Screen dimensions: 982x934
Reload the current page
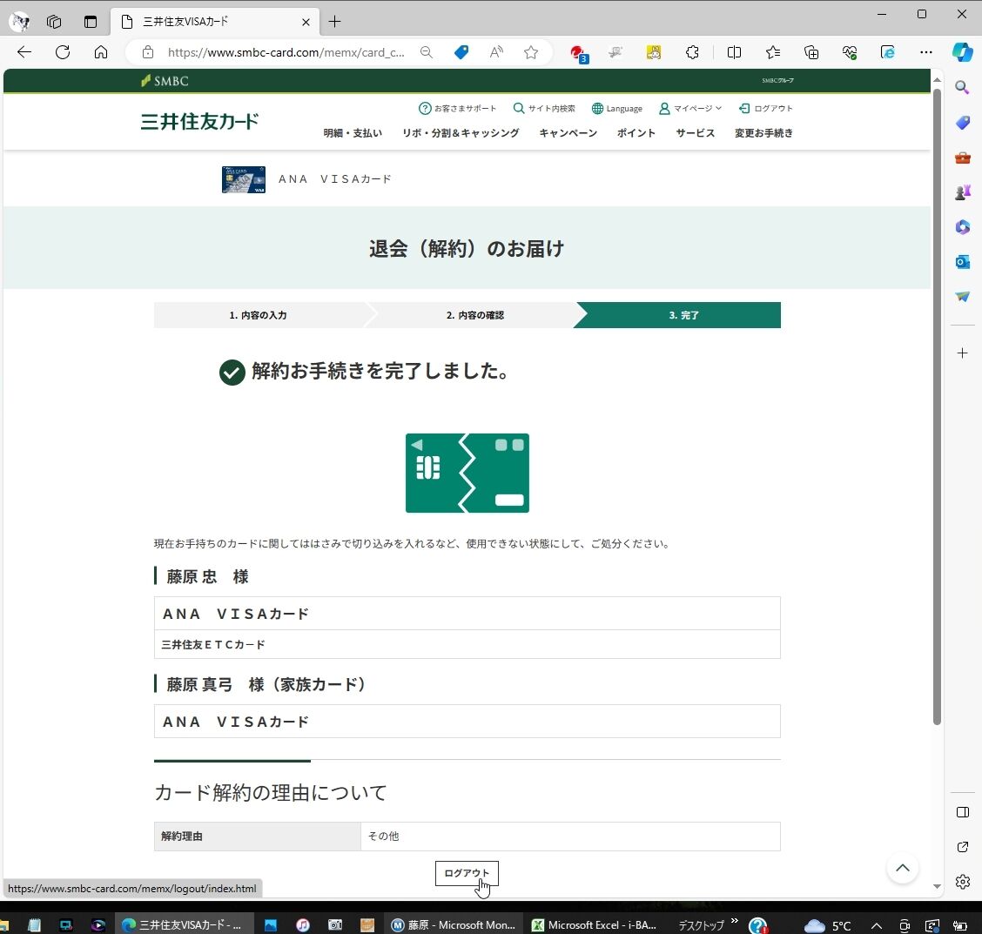point(63,52)
